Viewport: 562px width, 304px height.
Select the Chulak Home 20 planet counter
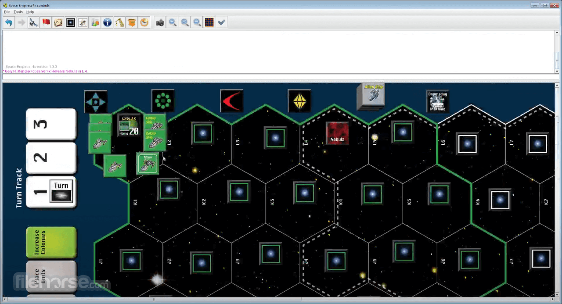(x=129, y=125)
